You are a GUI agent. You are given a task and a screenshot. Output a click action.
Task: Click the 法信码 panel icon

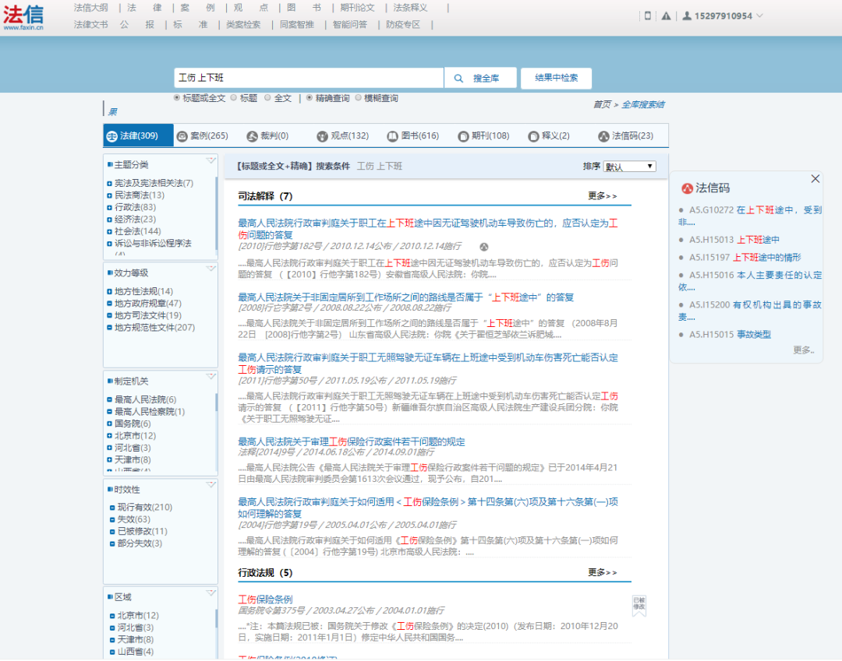[x=686, y=188]
